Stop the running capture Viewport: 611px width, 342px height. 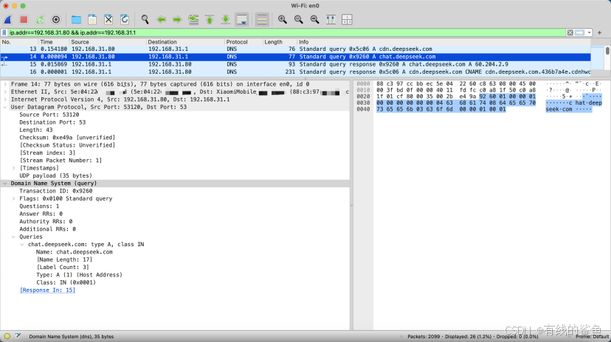pyautogui.click(x=24, y=19)
